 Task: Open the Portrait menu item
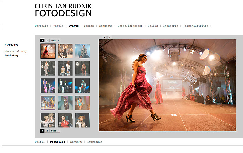tap(41, 26)
